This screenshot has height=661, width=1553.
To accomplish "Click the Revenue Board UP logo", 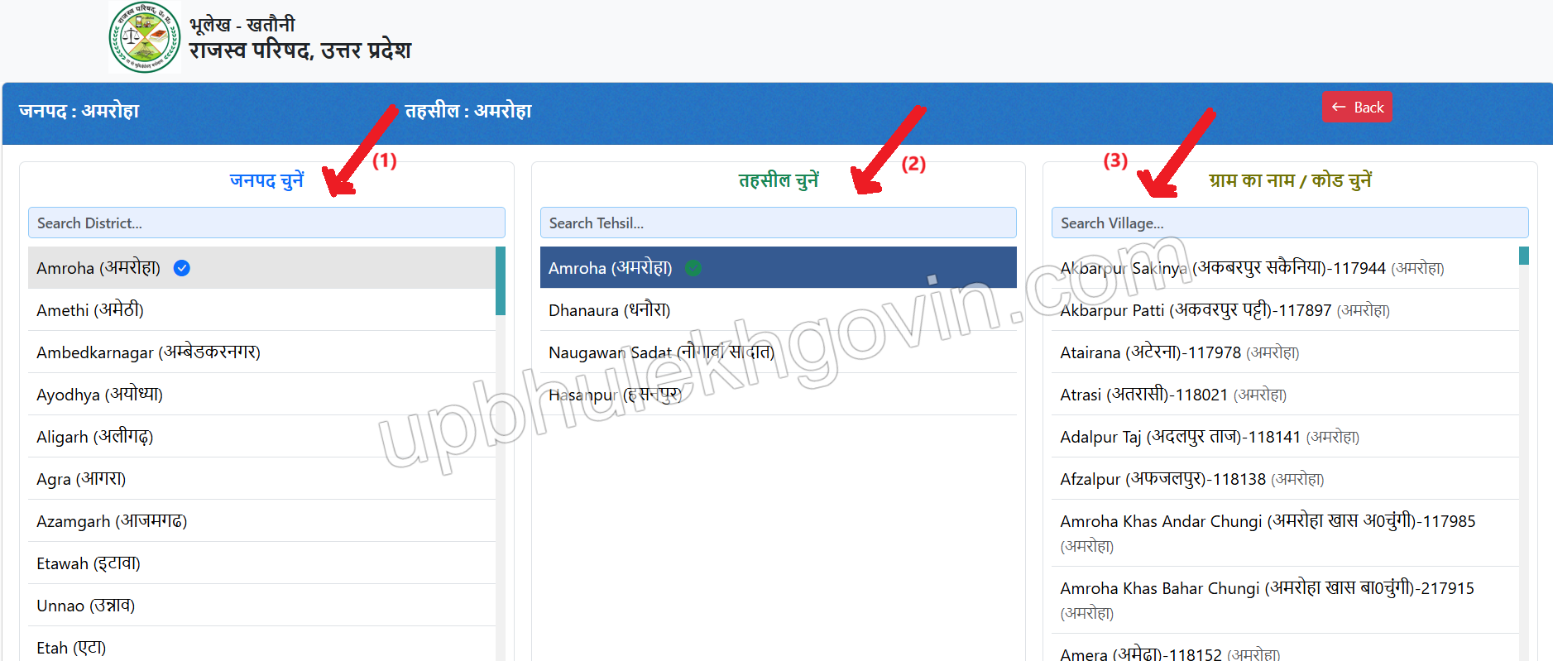I will click(145, 37).
